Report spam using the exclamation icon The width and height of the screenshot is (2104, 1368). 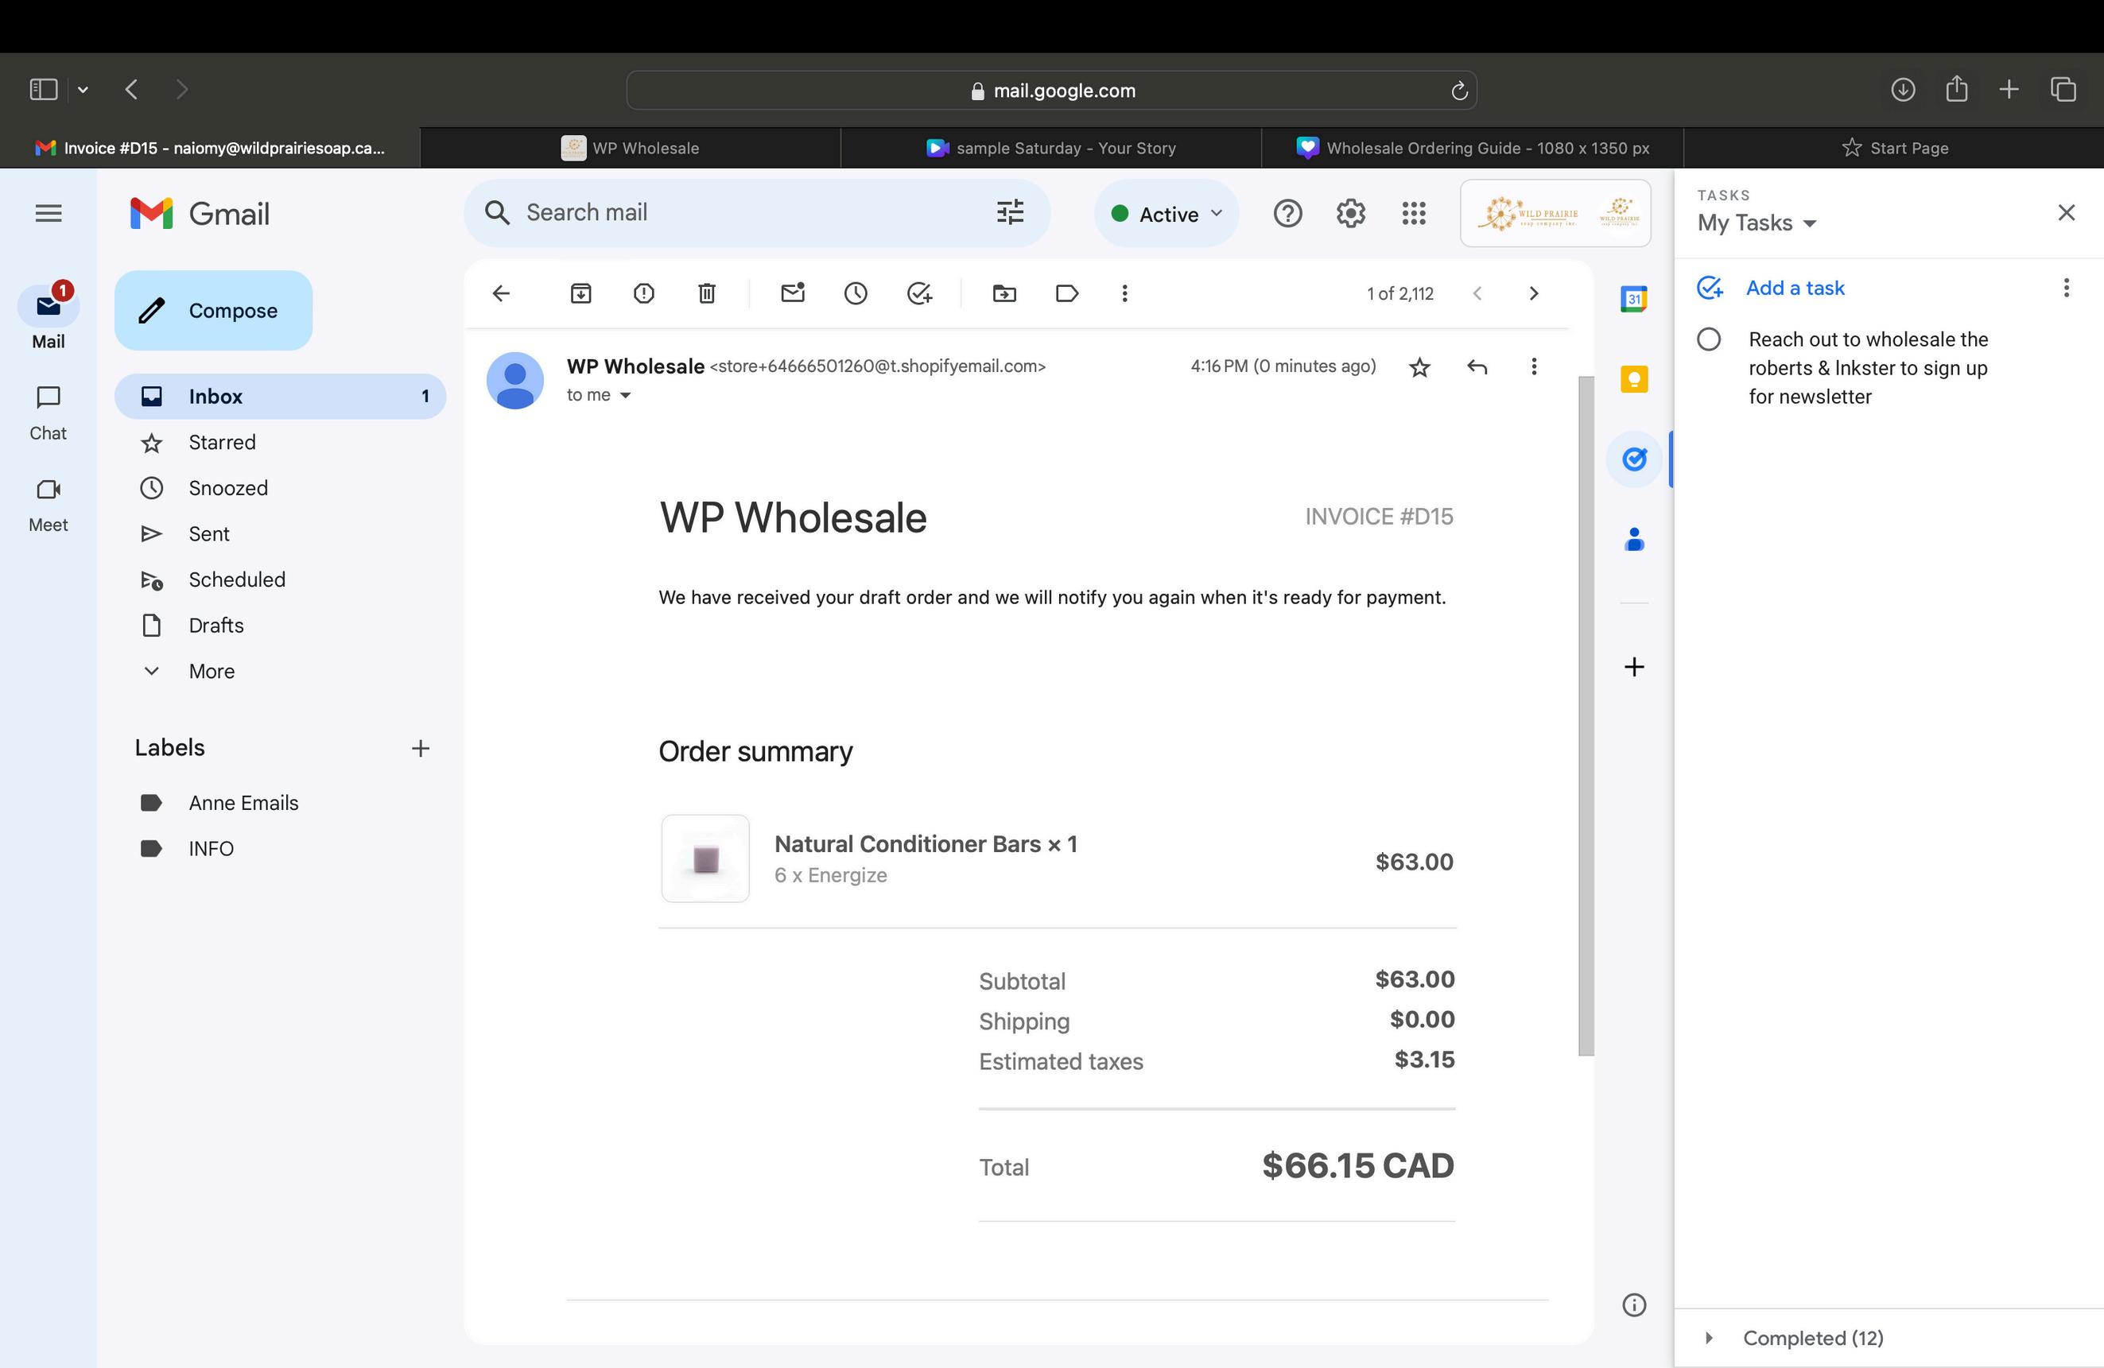643,293
